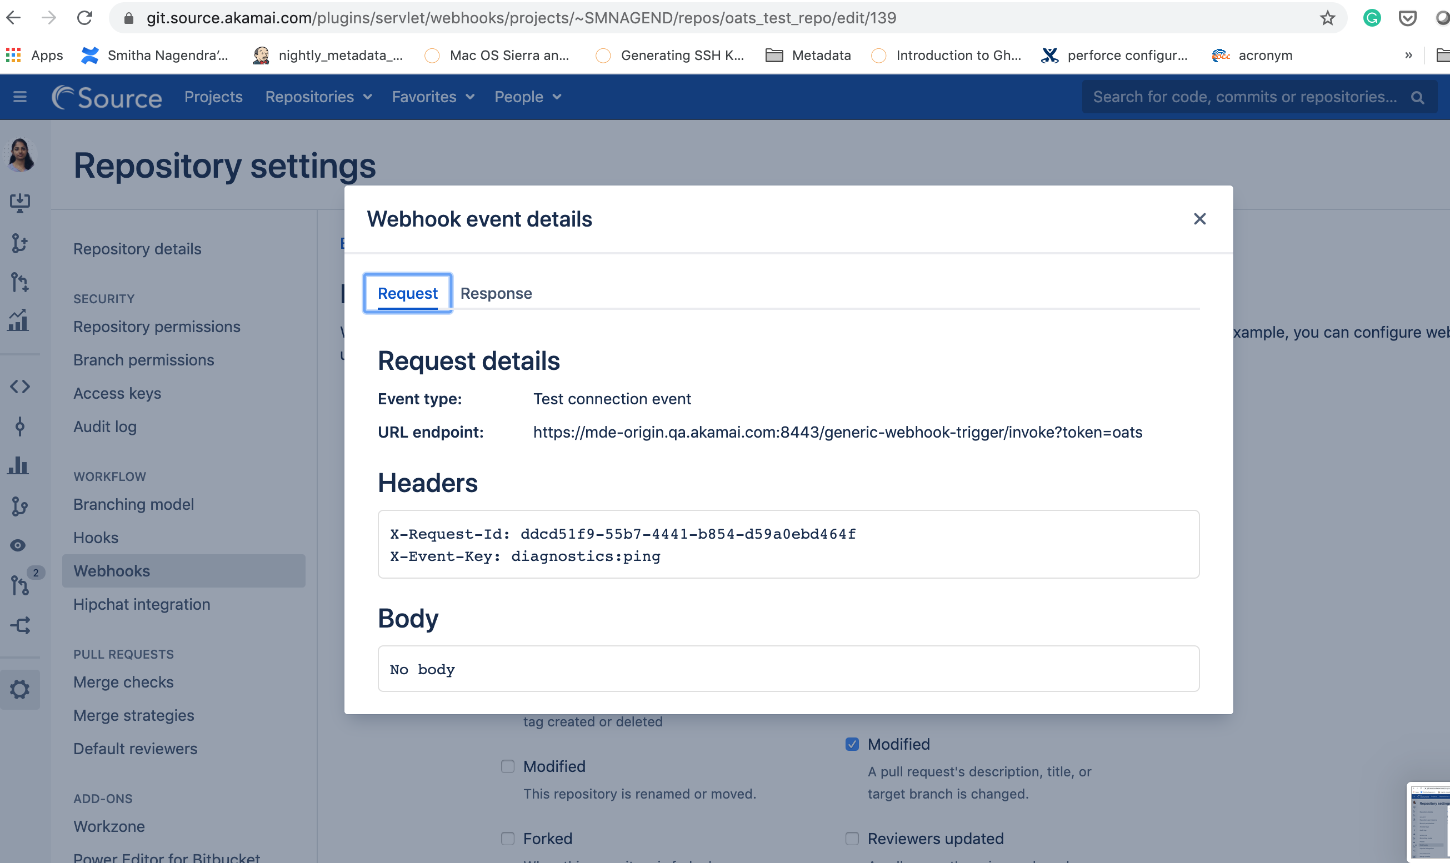Image resolution: width=1450 pixels, height=863 pixels.
Task: Expand the Repositories dropdown
Action: tap(318, 97)
